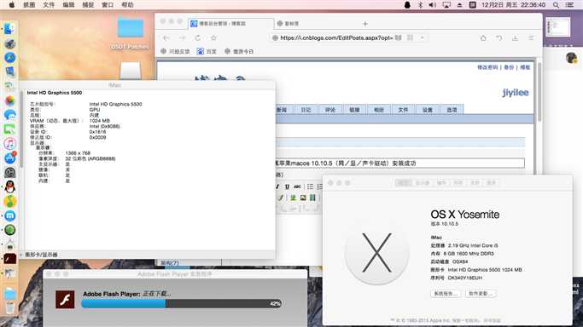Click browser back arrow button

166,37
